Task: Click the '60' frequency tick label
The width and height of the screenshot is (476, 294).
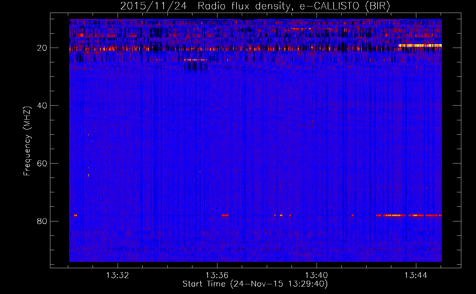Action: tap(42, 163)
